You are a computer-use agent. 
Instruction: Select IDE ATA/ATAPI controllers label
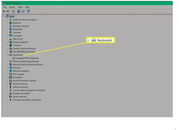tap(24, 52)
